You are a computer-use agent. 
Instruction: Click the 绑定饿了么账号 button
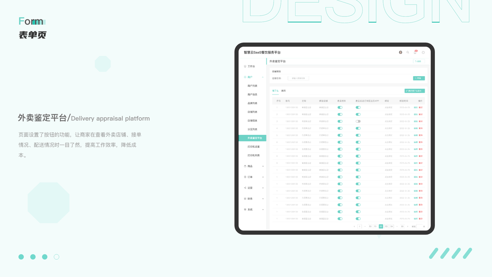point(415,91)
